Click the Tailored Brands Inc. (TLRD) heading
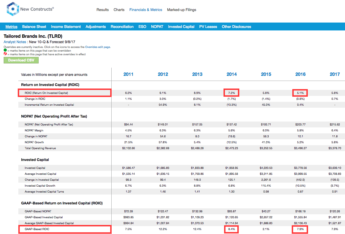Screen dimensions: 345x234 pos(33,36)
